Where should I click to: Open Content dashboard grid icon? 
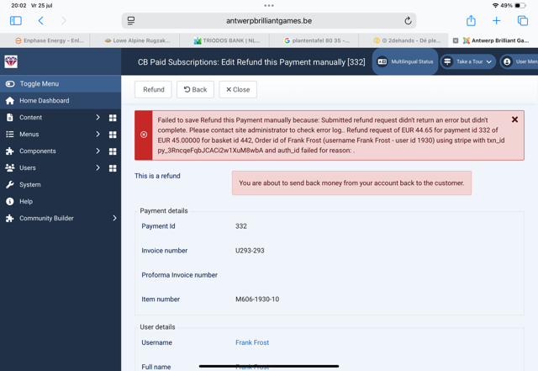click(x=113, y=118)
